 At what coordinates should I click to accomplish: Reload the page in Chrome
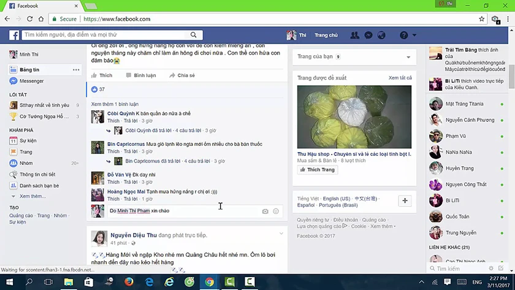[29, 19]
